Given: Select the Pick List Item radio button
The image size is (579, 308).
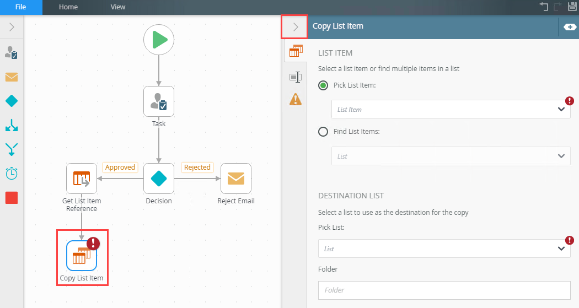Looking at the screenshot, I should click(x=323, y=85).
